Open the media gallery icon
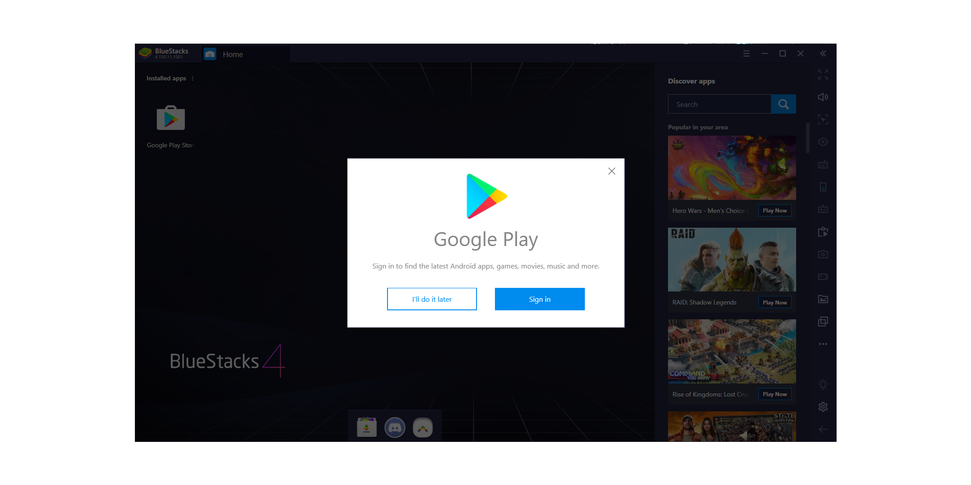This screenshot has width=971, height=485. pos(823,299)
